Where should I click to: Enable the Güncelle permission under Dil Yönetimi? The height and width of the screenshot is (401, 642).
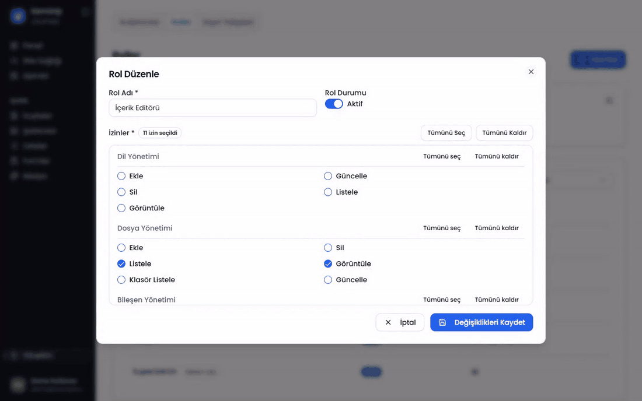(x=328, y=176)
